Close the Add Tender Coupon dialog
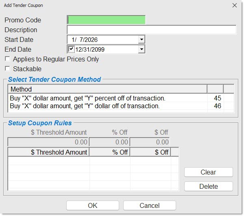The width and height of the screenshot is (244, 216). 234,6
